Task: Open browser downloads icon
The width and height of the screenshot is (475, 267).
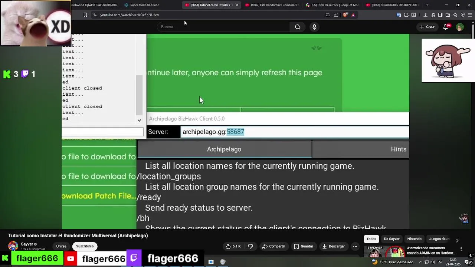Action: pyautogui.click(x=425, y=15)
